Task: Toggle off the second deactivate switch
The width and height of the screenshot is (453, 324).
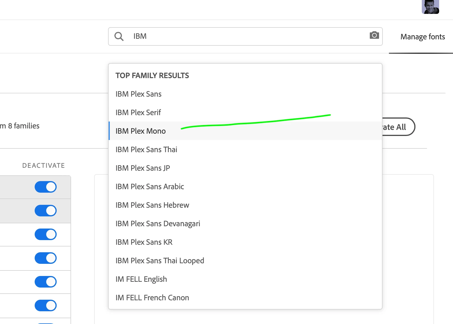Action: point(46,211)
